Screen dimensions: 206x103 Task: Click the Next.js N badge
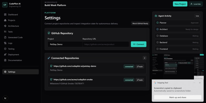(x=5, y=98)
